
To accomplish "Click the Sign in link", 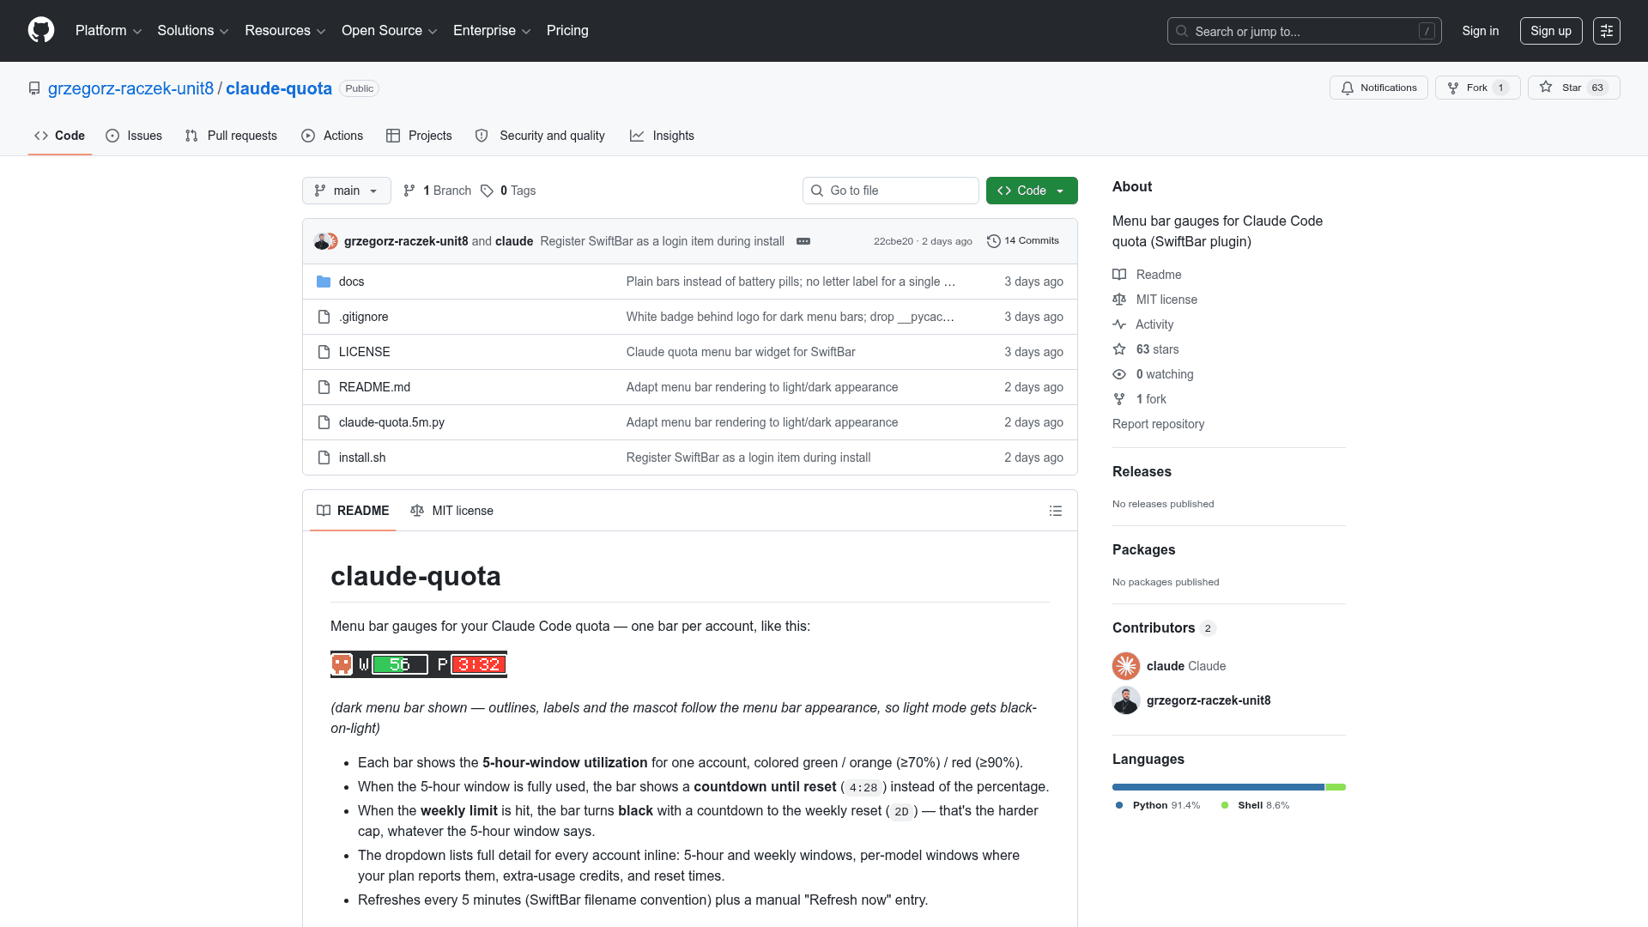I will click(1481, 31).
